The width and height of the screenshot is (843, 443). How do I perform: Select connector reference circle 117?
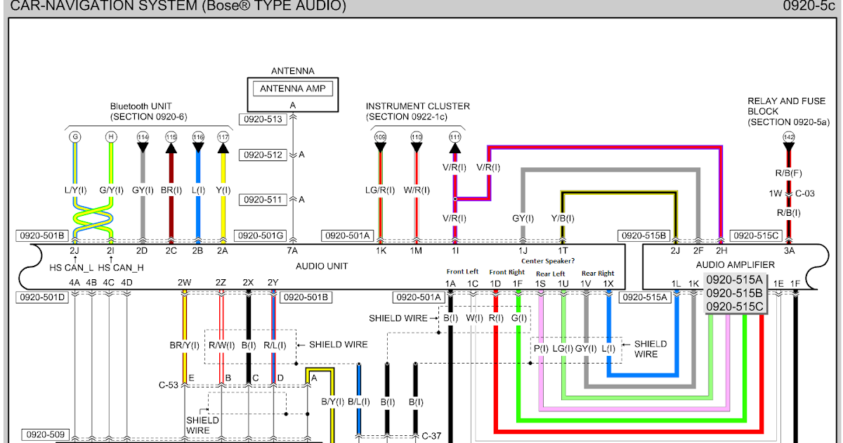(223, 136)
